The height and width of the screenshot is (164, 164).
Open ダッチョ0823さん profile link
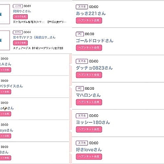click(x=94, y=68)
